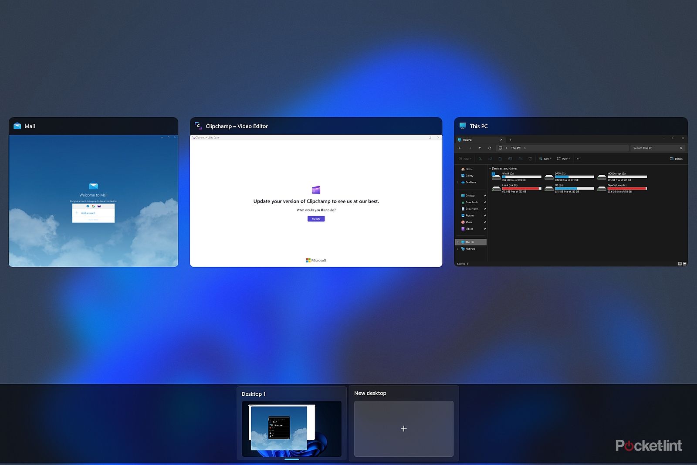697x465 pixels.
Task: Switch to large icons view in status bar
Action: pos(684,264)
